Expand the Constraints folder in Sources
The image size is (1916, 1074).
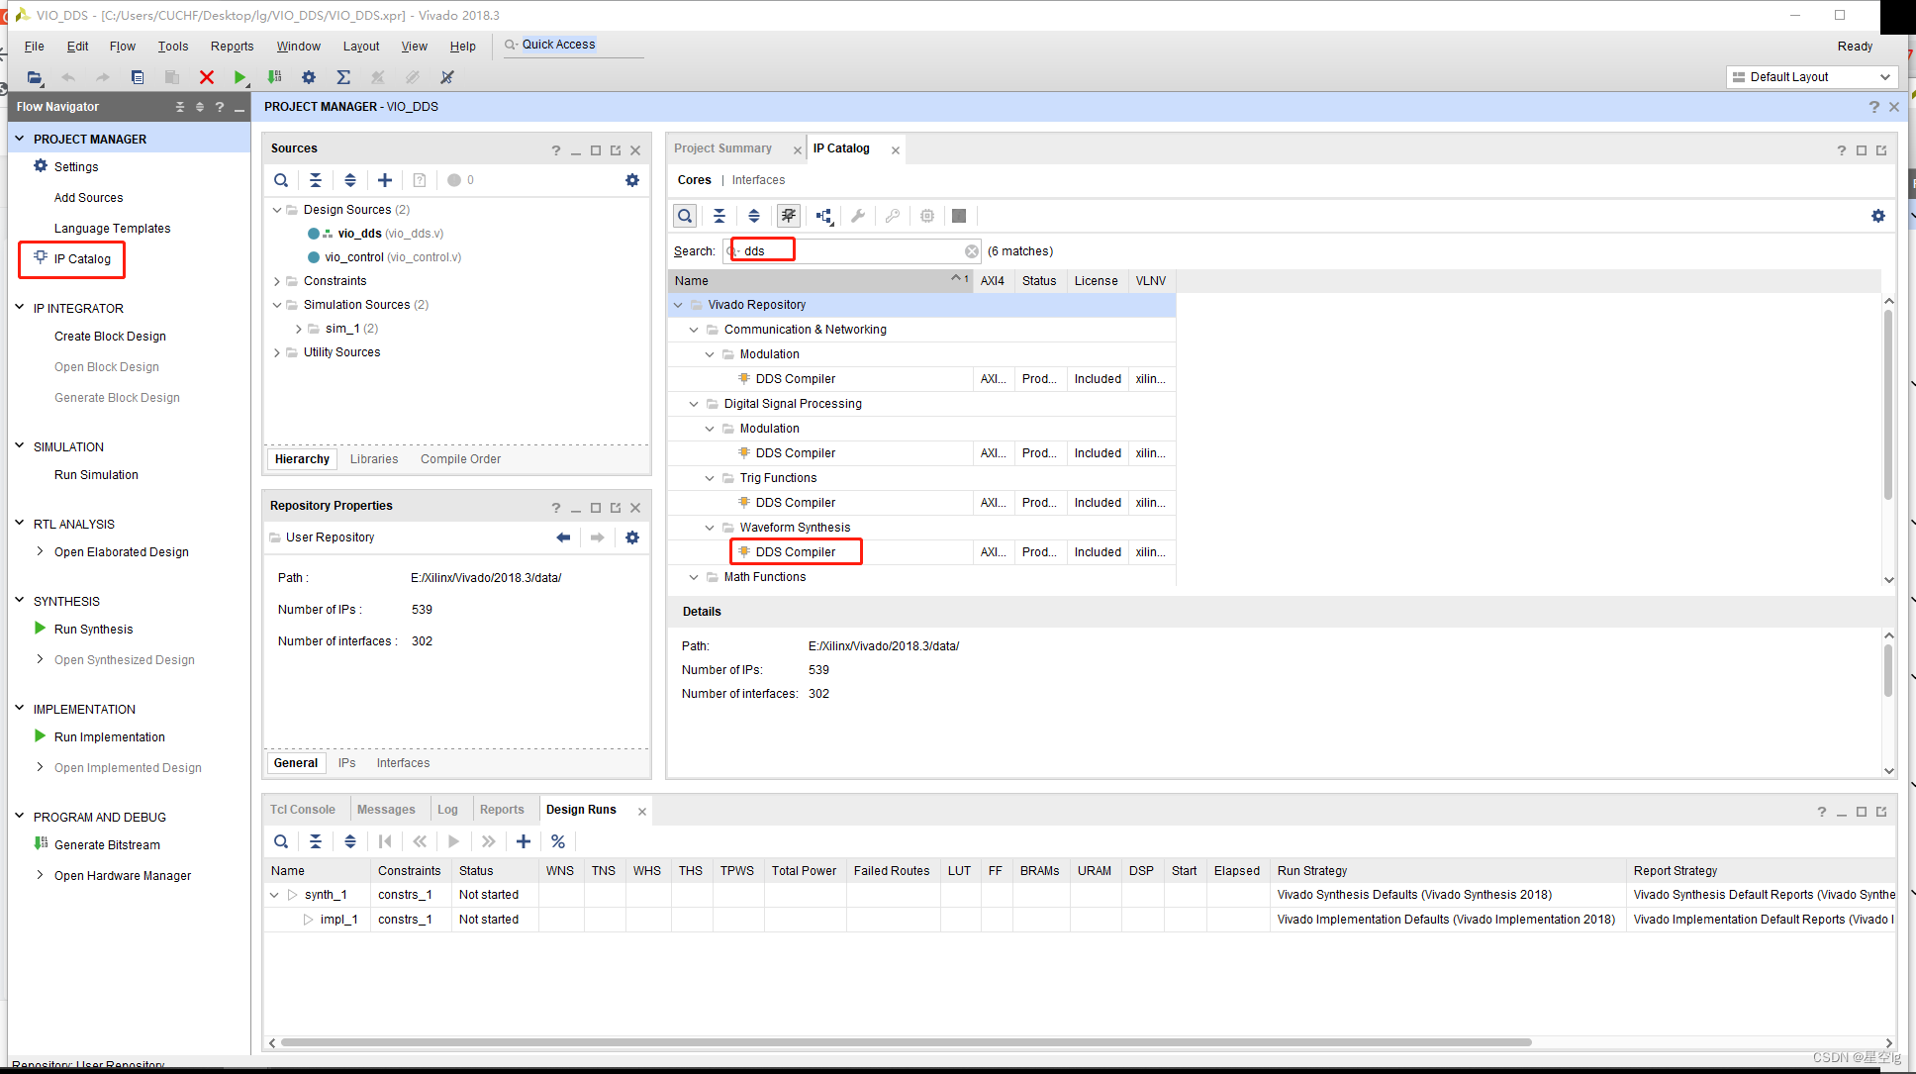tap(277, 281)
